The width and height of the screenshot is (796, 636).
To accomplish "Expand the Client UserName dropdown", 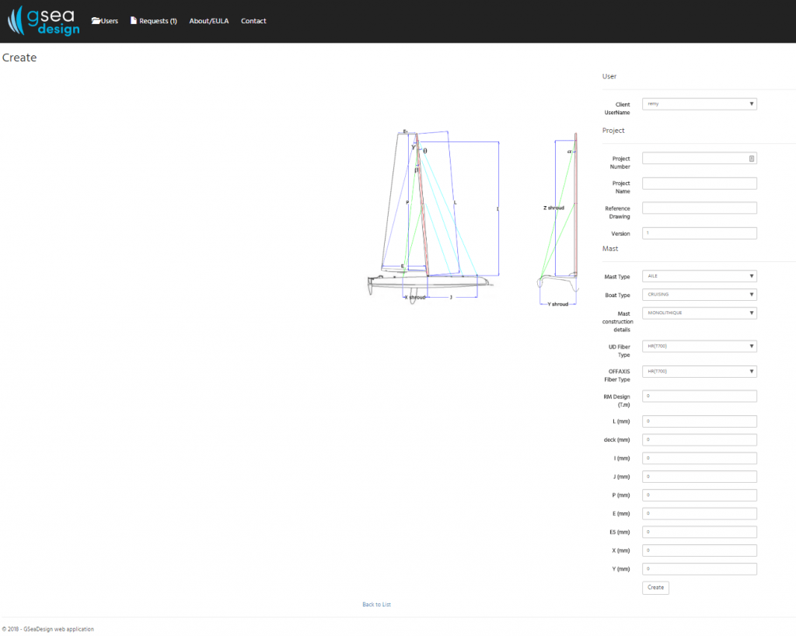I will pos(699,104).
